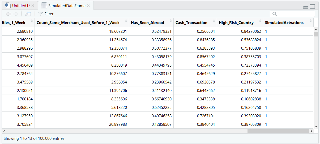Select cell value 11.254674
This screenshot has height=144, width=320.
pos(118,40)
